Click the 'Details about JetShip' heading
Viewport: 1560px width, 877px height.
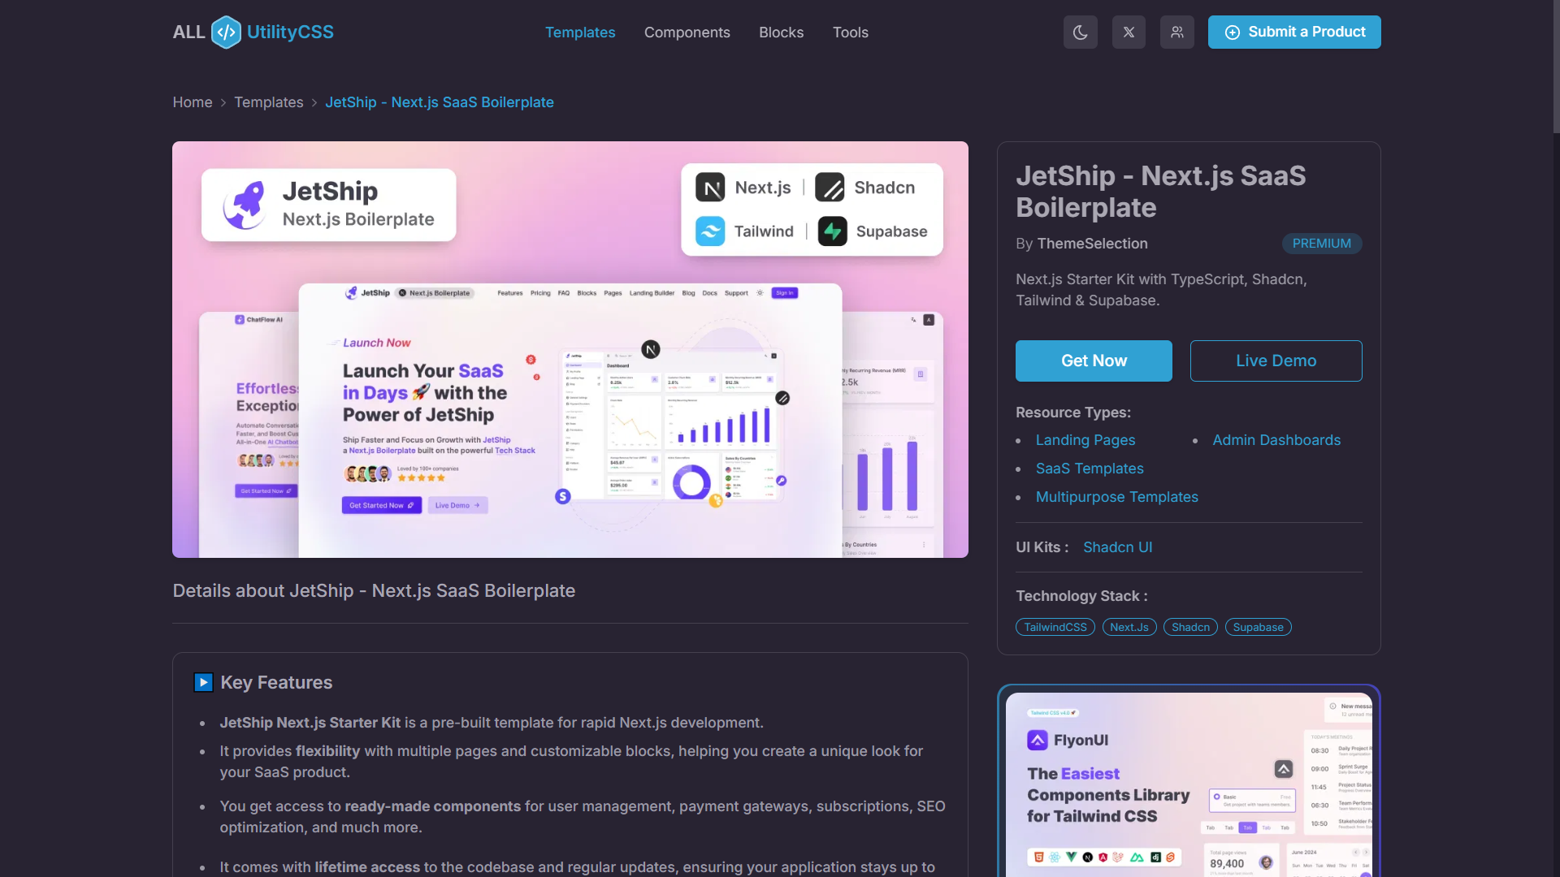(x=374, y=591)
